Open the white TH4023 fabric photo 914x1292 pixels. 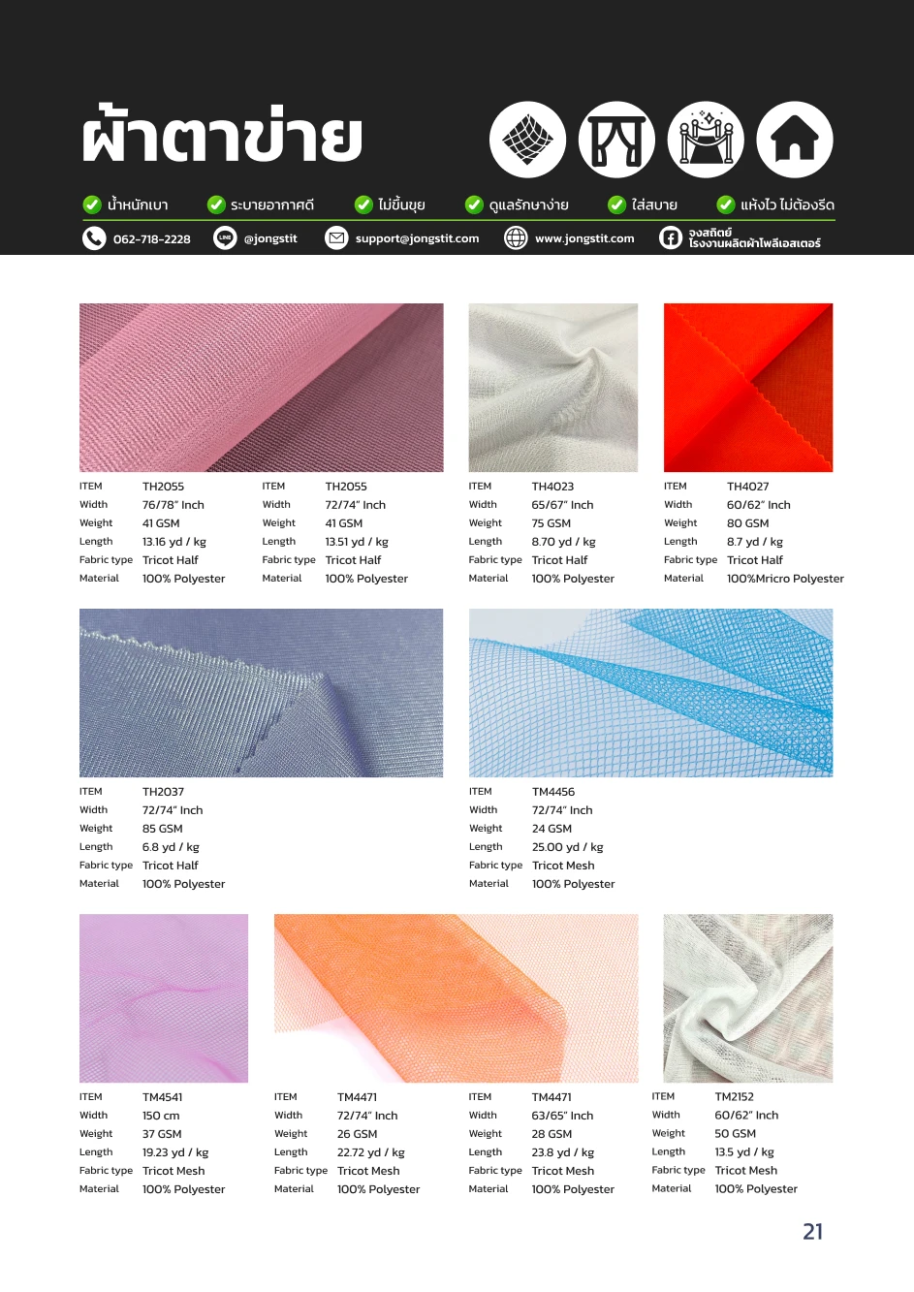tap(553, 388)
